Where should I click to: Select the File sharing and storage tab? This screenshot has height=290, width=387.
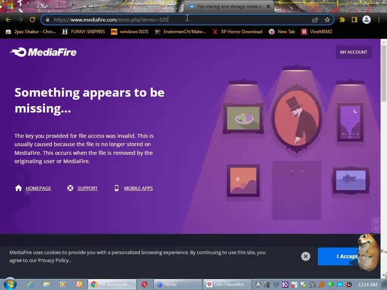coord(226,7)
